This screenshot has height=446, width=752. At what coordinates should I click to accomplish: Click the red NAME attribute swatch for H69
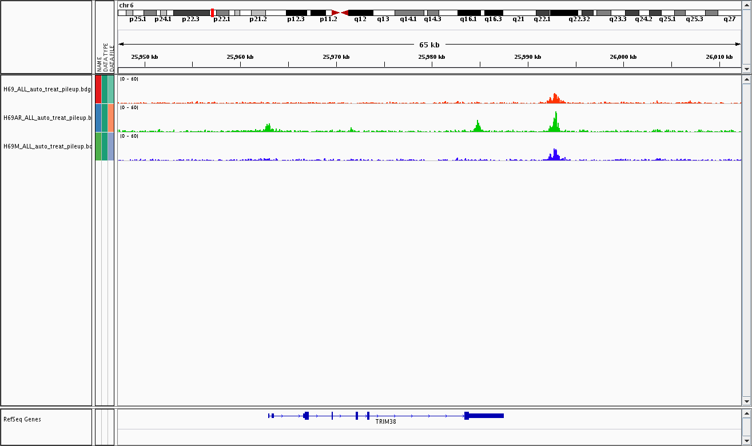(x=98, y=89)
